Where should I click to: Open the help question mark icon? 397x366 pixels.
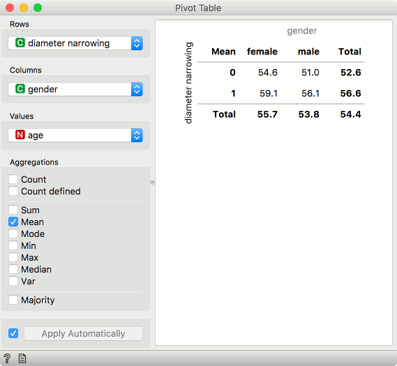pyautogui.click(x=7, y=358)
